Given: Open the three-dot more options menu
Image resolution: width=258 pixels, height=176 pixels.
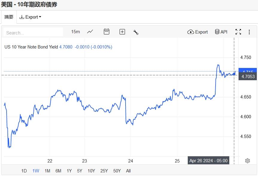Looking at the screenshot, I should [x=249, y=32].
